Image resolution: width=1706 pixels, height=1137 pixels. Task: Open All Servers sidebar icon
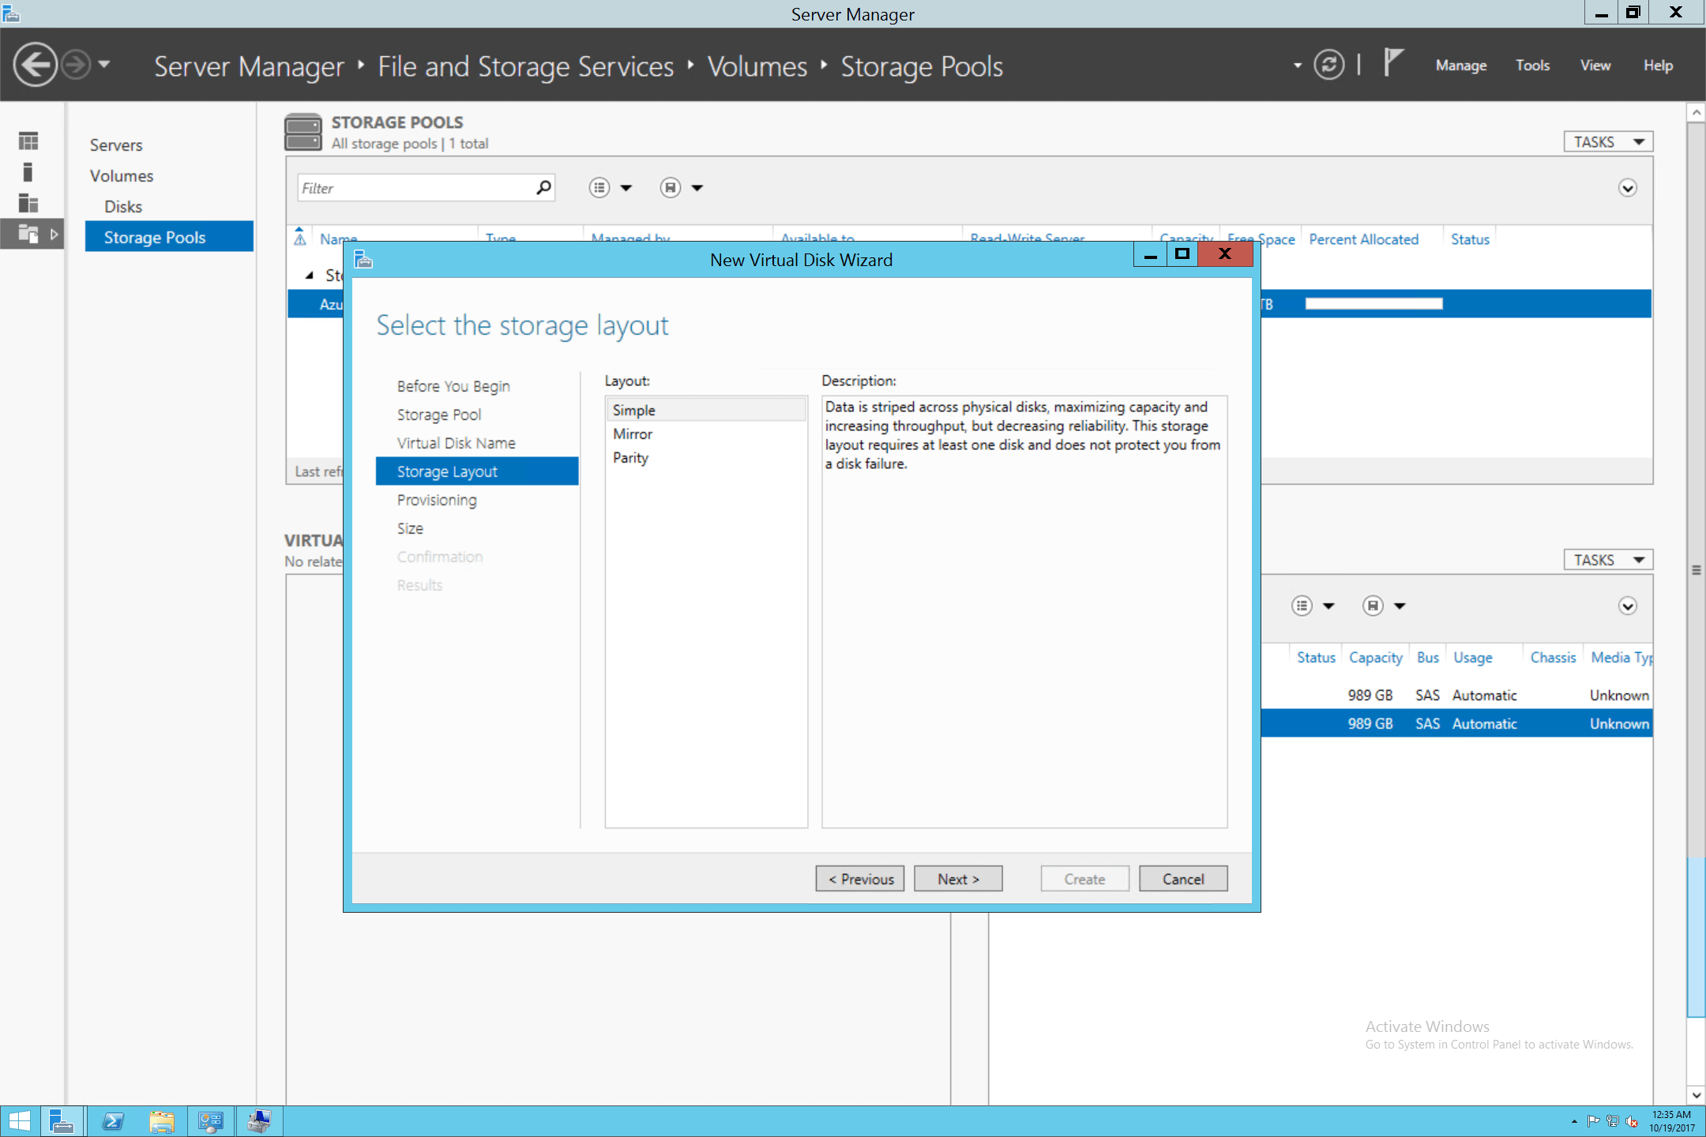pos(28,203)
